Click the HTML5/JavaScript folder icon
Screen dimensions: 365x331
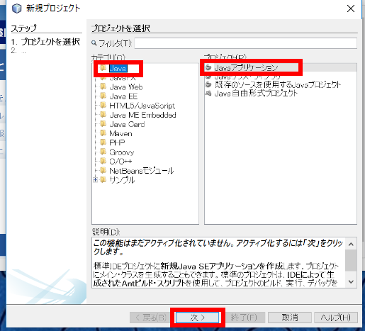pos(103,105)
